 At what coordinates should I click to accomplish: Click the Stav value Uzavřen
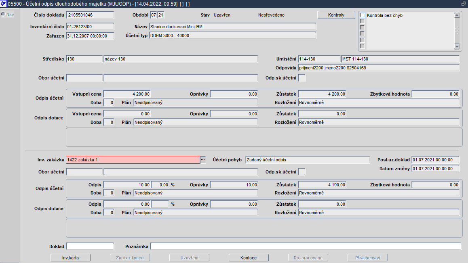click(x=222, y=15)
